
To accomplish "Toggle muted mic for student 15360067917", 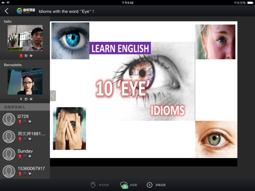I will pos(20,173).
